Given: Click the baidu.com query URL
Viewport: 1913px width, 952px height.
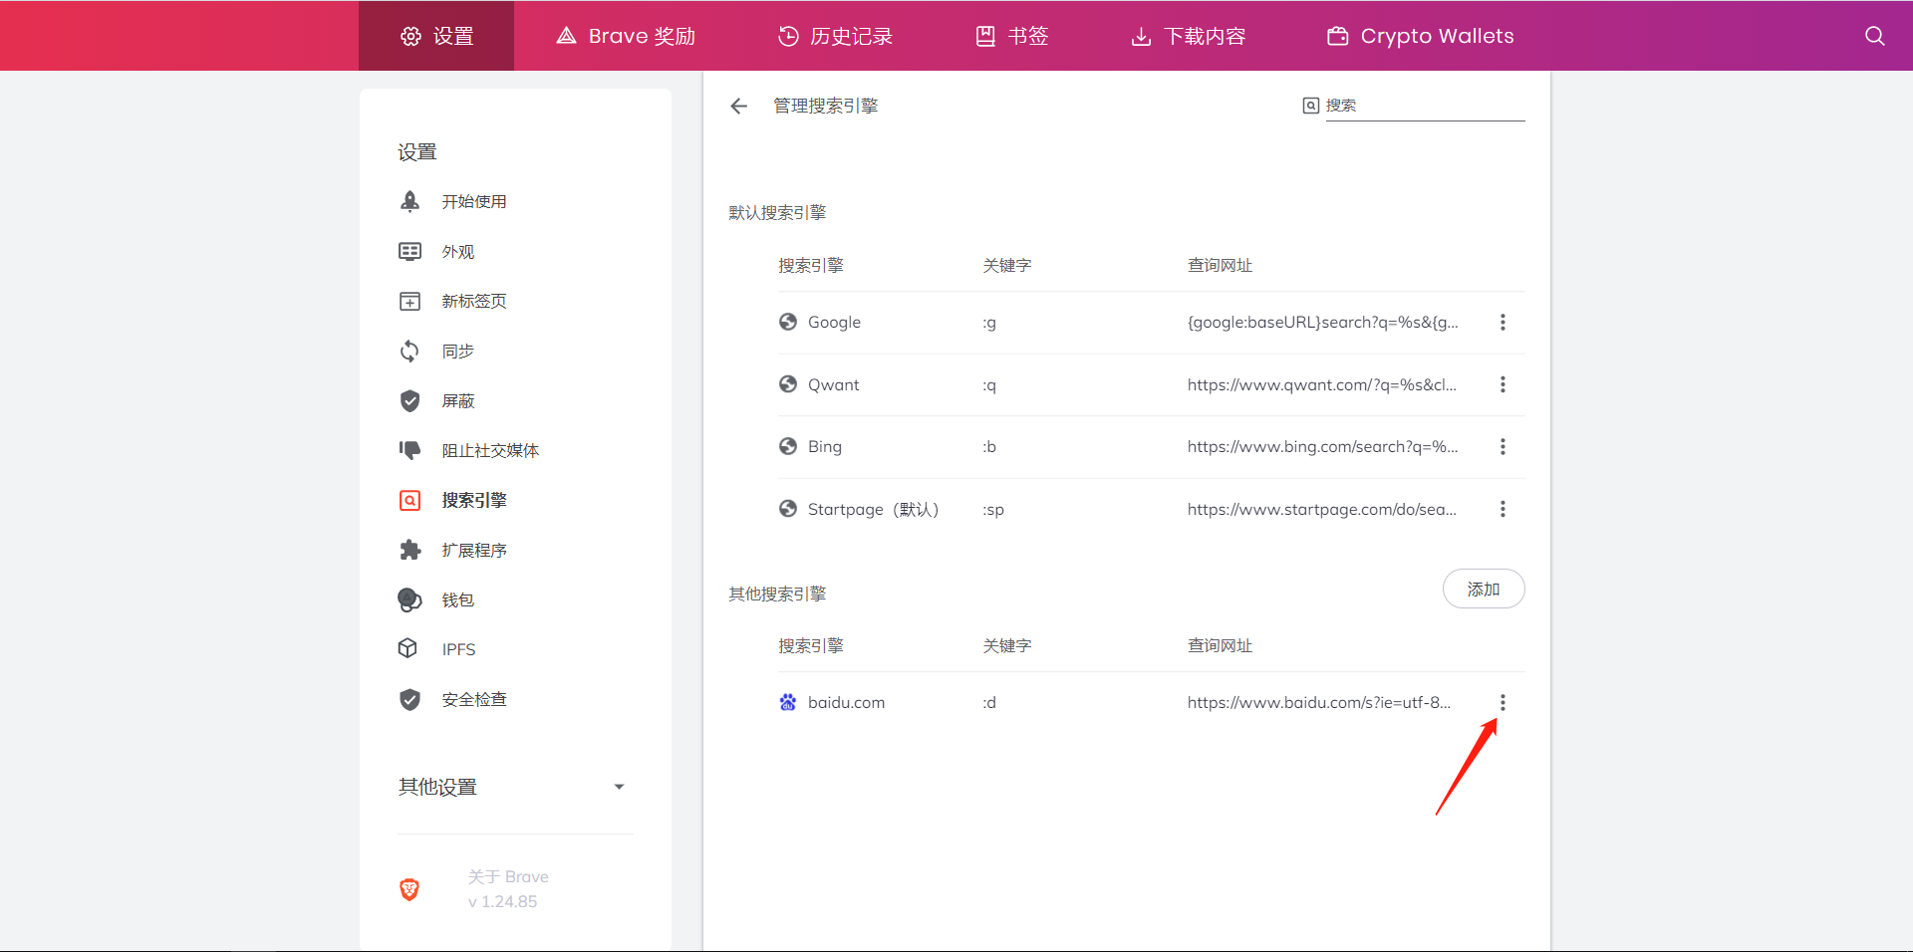Looking at the screenshot, I should point(1319,702).
